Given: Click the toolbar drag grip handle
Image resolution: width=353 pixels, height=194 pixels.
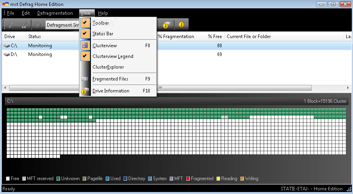Looking at the screenshot, I should coord(4,25).
